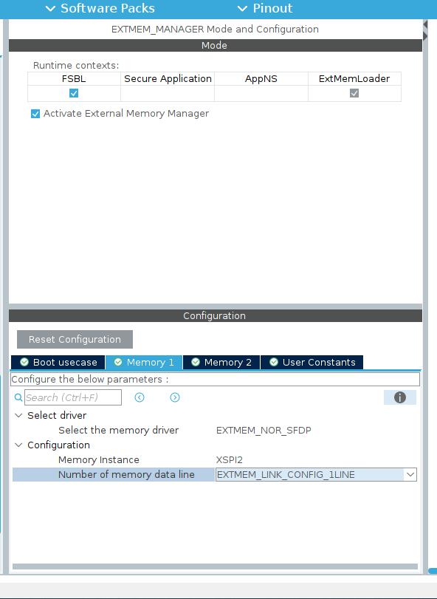Go to the User Constants tab
This screenshot has width=437, height=599.
[x=312, y=362]
